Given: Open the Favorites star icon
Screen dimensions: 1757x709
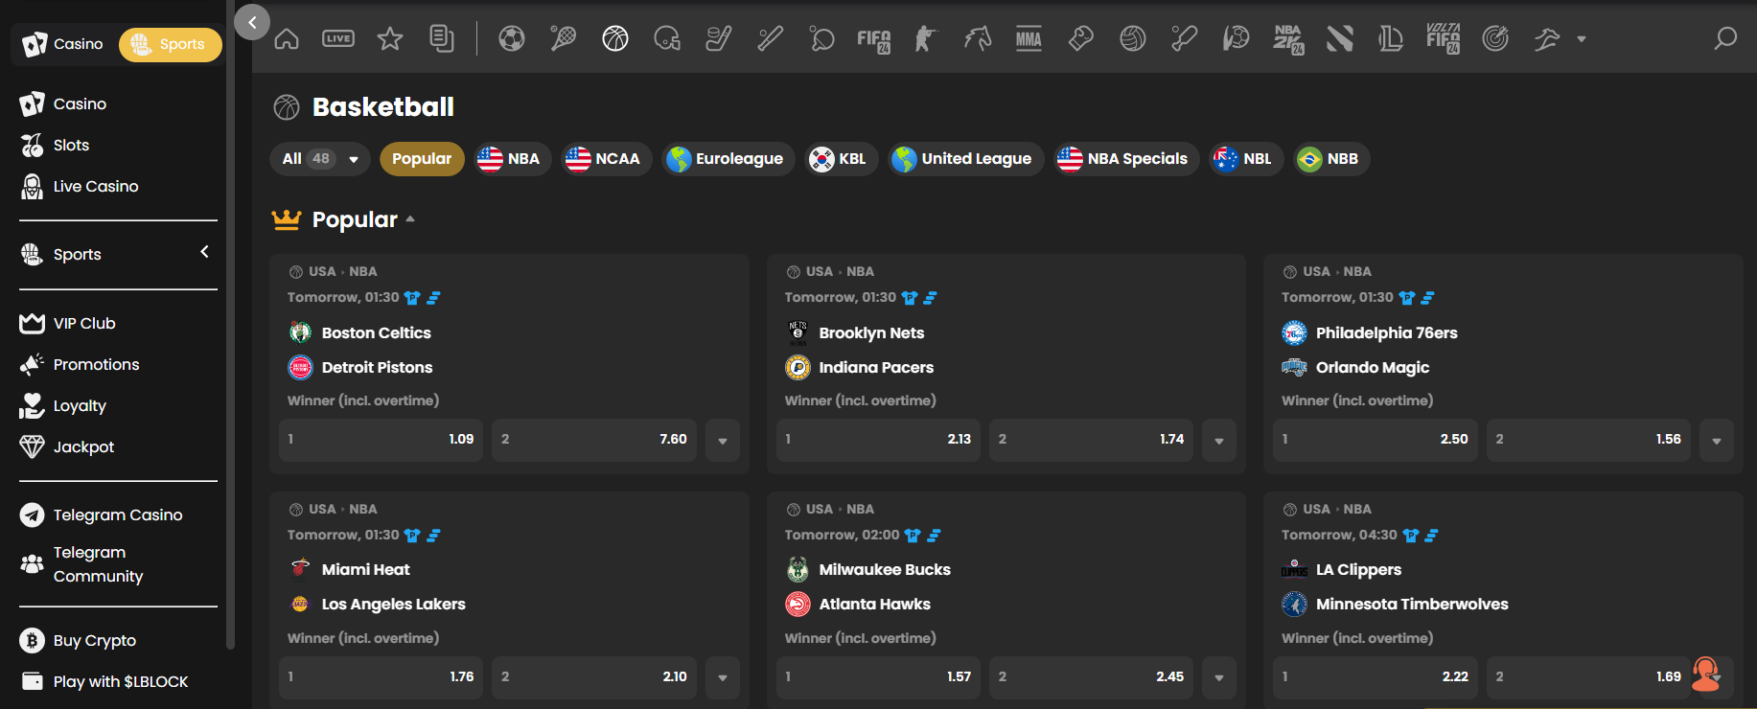Looking at the screenshot, I should [390, 38].
